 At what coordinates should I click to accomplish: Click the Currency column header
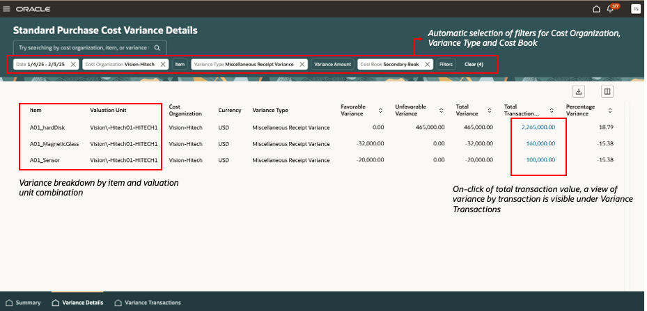point(230,110)
